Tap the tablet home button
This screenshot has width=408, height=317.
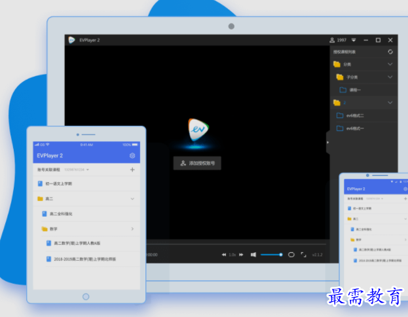86,297
